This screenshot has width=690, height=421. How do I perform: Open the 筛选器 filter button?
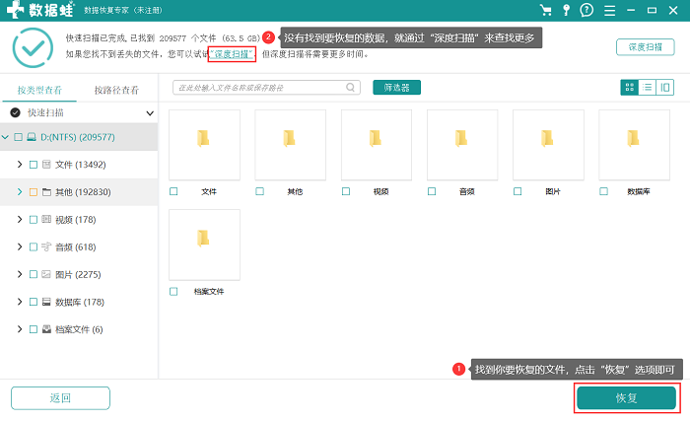(396, 87)
